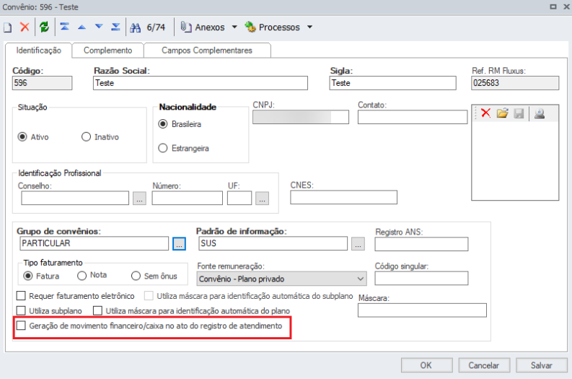
Task: Click the UF input field
Action: pyautogui.click(x=239, y=199)
